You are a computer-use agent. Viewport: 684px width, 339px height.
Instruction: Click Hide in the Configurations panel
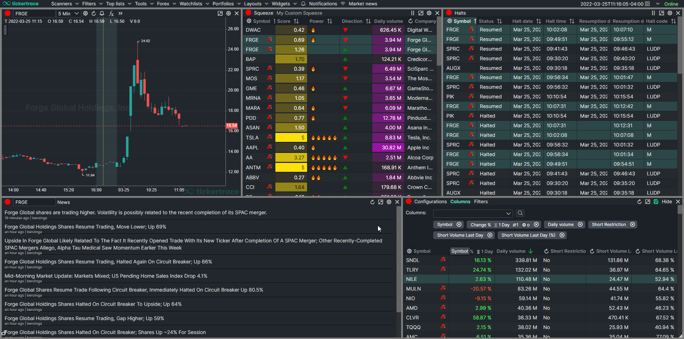(x=667, y=202)
